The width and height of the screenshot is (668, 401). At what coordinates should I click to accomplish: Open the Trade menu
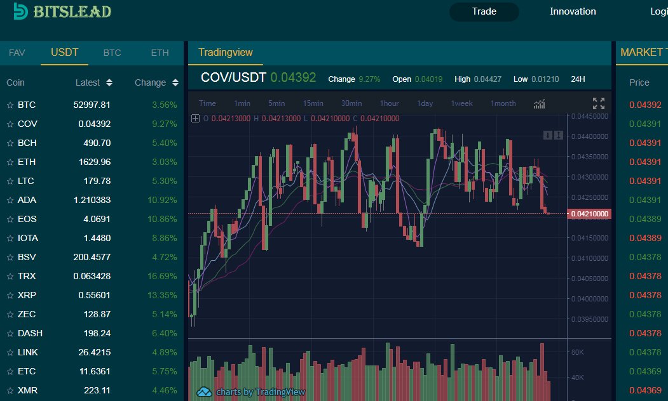[484, 11]
